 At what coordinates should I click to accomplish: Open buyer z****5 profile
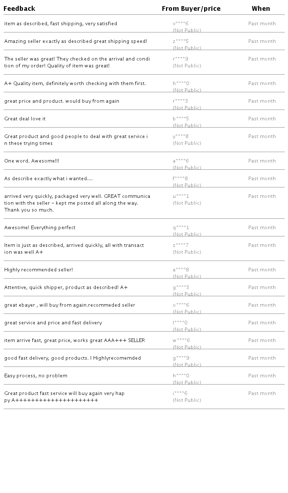pyautogui.click(x=181, y=41)
